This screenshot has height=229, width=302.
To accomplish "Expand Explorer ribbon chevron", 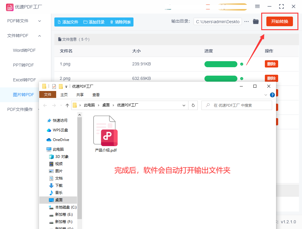I will click(x=266, y=95).
